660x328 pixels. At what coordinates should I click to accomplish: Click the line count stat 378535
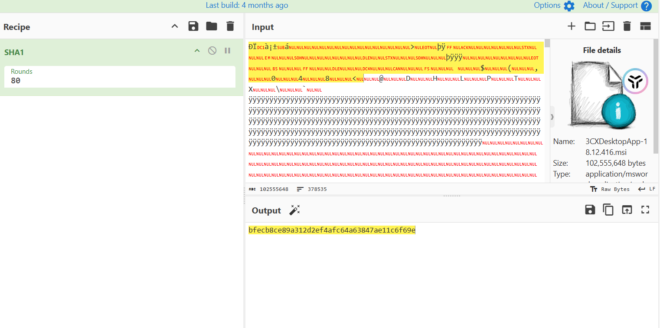(x=312, y=189)
